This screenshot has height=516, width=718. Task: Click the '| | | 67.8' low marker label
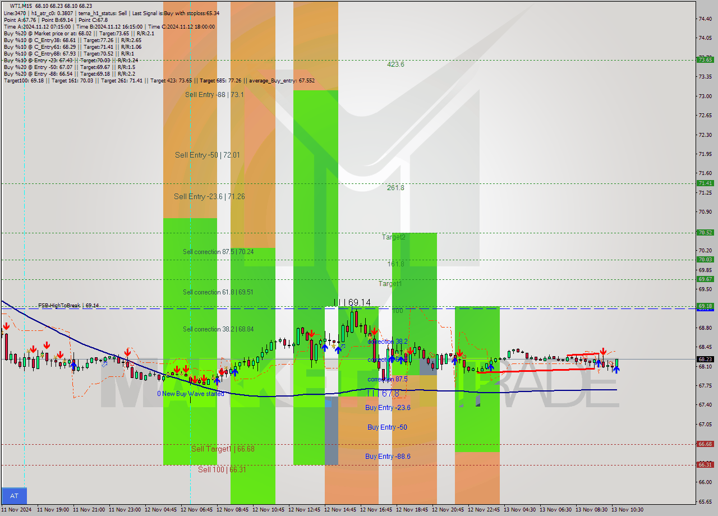pos(384,394)
